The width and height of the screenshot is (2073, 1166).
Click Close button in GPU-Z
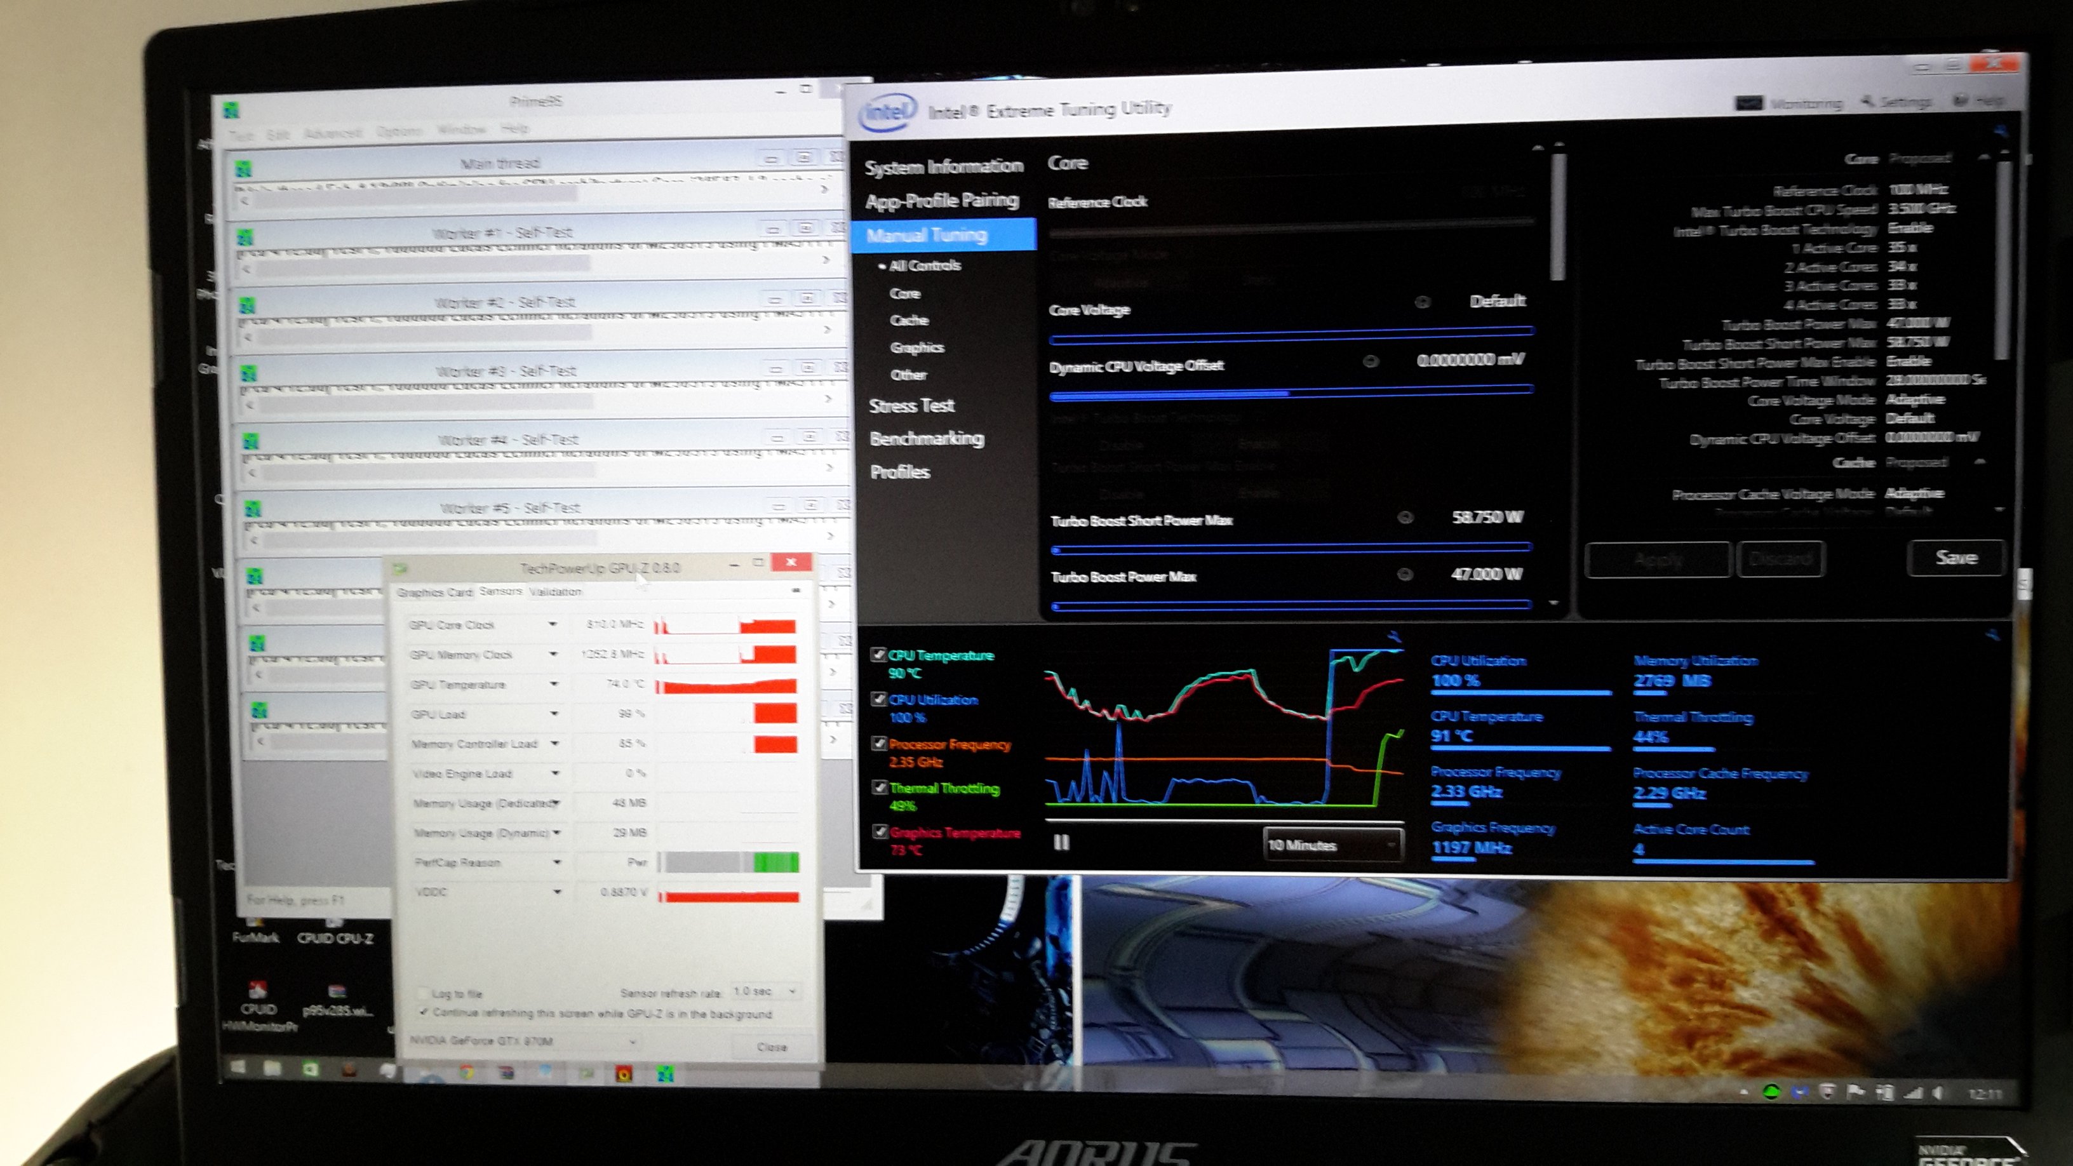[x=772, y=1047]
